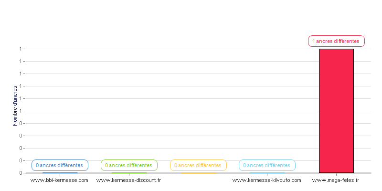Select the www.mega-fetes.fr axis label
The width and height of the screenshot is (382, 191).
click(x=336, y=180)
